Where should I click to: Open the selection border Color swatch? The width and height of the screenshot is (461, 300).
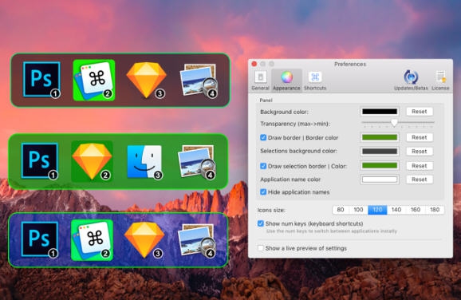[380, 166]
